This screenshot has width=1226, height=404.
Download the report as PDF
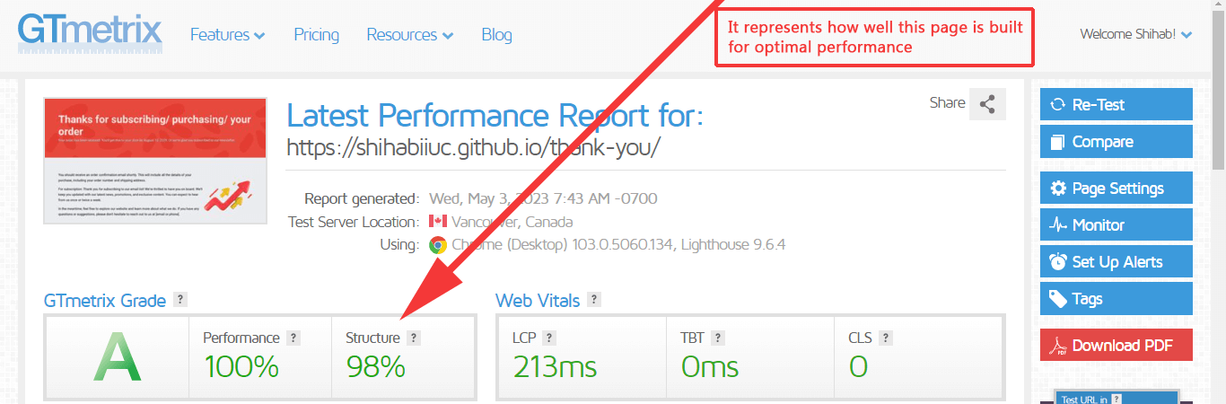coord(1116,346)
